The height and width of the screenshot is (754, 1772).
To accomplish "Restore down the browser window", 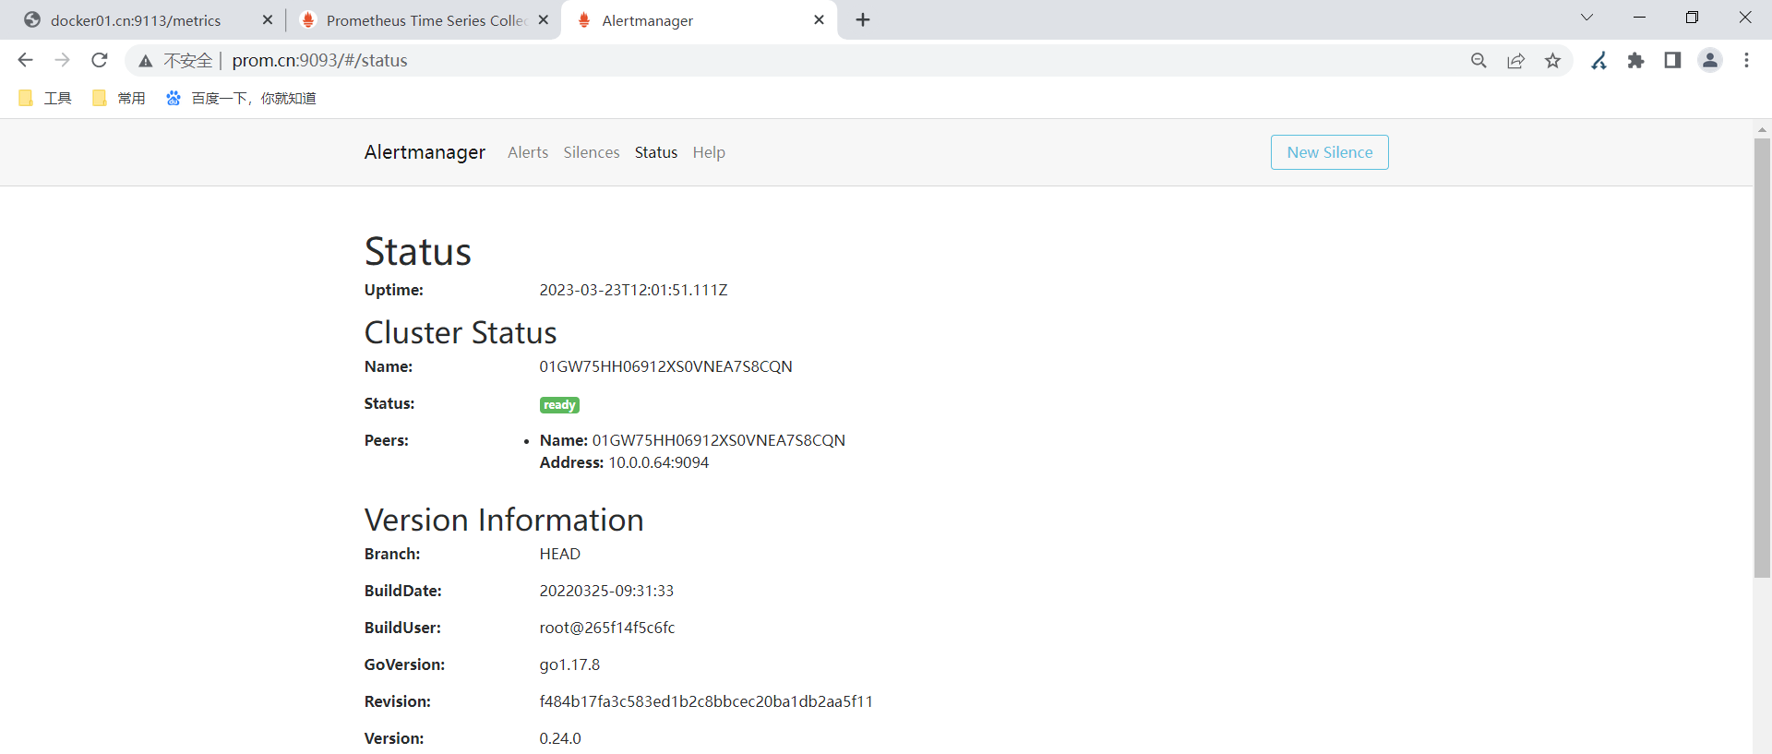I will click(x=1692, y=18).
